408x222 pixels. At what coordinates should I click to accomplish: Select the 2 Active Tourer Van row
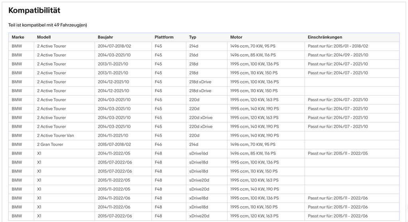tap(204, 135)
